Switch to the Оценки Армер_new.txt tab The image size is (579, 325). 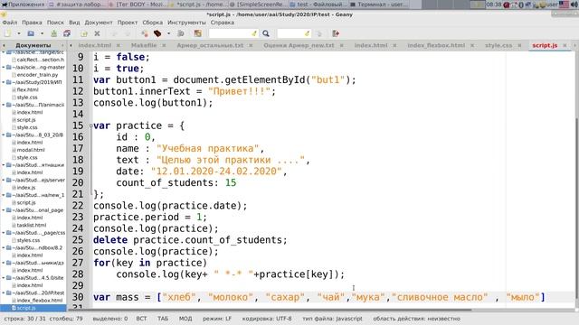[x=299, y=45]
